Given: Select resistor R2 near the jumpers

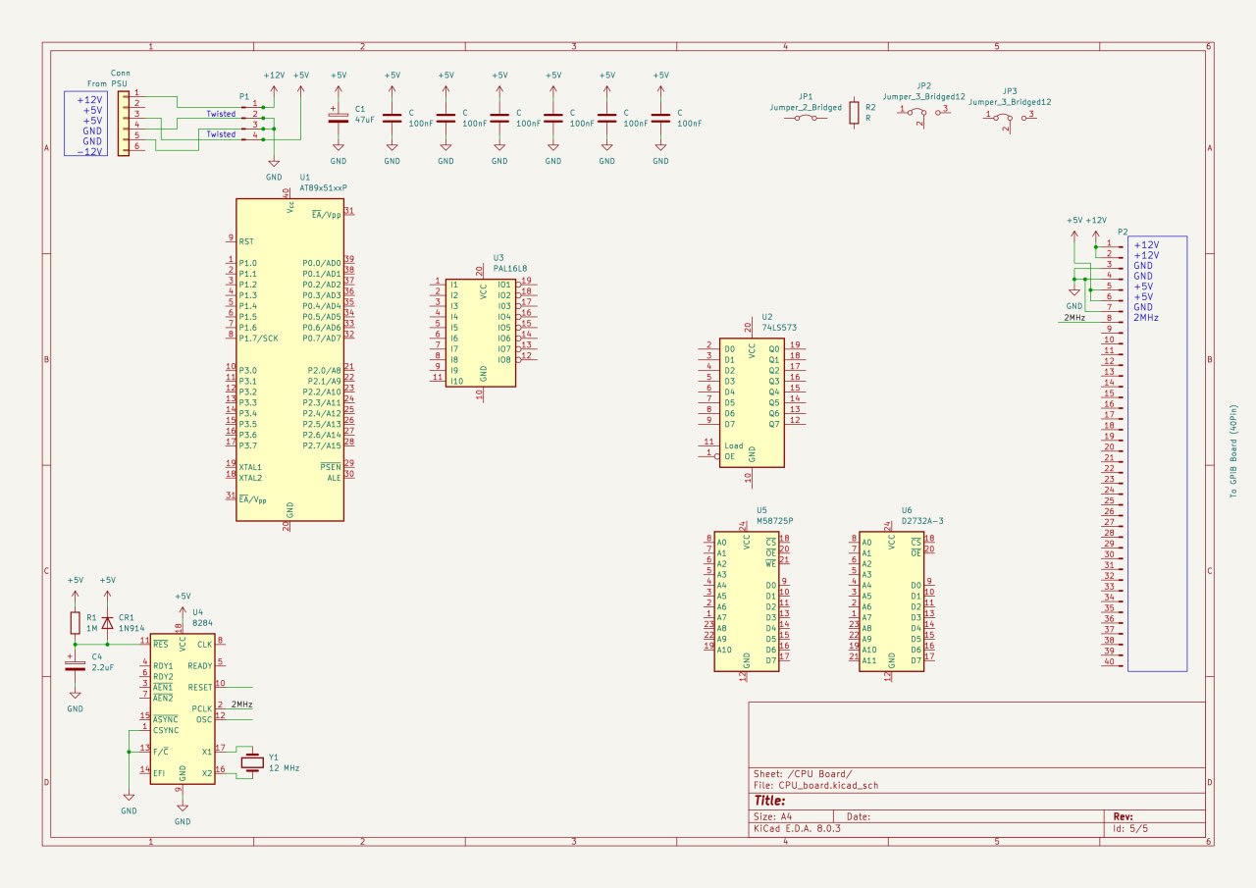Looking at the screenshot, I should tap(855, 113).
